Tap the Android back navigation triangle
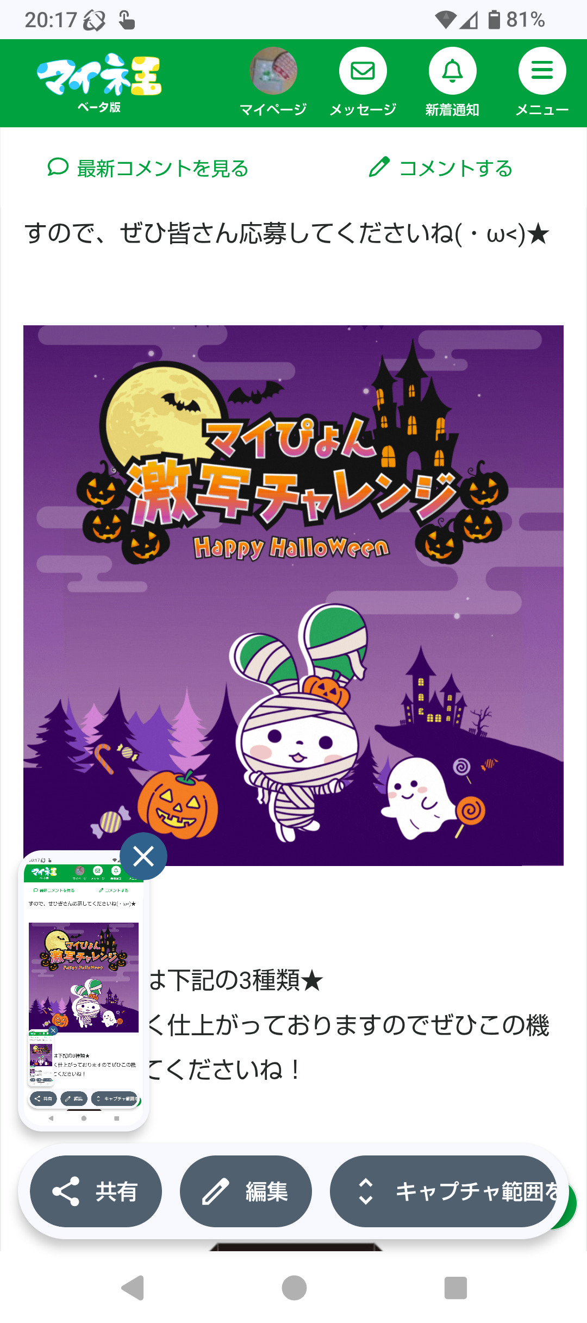This screenshot has height=1323, width=587. [133, 1288]
